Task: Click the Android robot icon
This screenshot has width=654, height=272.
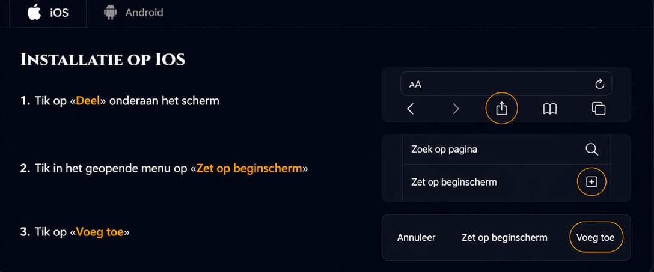Action: [x=110, y=12]
